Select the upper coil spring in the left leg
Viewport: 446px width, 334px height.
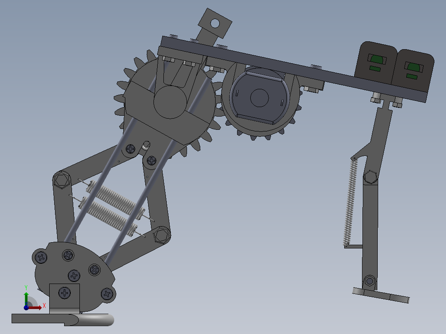point(116,200)
